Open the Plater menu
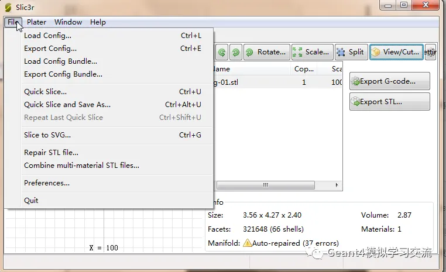Viewport: 446px width, 272px height. (36, 22)
